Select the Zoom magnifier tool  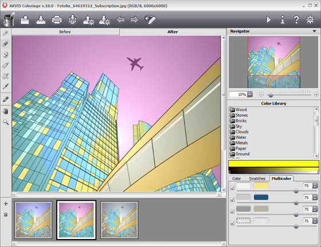pos(6,122)
